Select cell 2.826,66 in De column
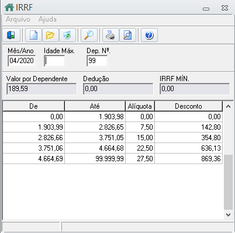235x233 pixels. pyautogui.click(x=34, y=138)
